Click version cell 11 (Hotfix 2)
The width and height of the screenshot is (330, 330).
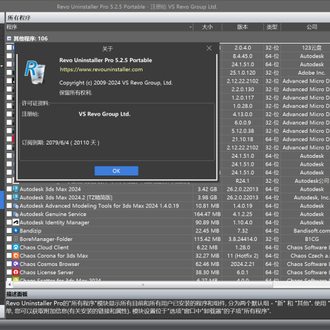(x=242, y=255)
